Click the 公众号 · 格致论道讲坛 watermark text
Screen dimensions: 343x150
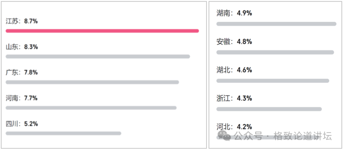point(283,136)
